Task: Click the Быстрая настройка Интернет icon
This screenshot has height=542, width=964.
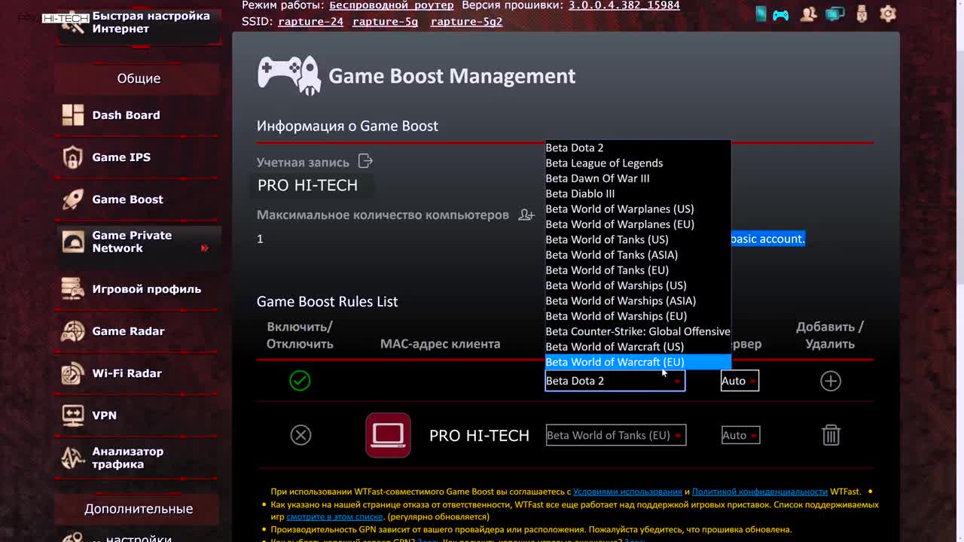Action: click(73, 23)
